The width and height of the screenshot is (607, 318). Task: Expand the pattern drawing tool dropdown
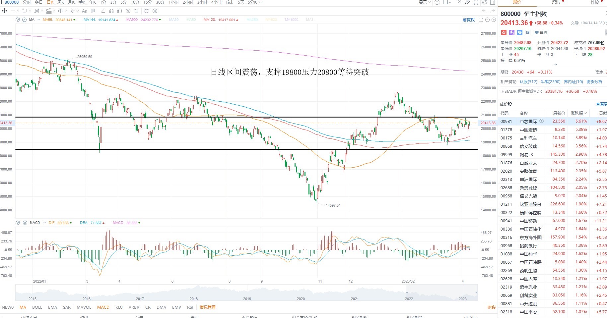[42, 11]
